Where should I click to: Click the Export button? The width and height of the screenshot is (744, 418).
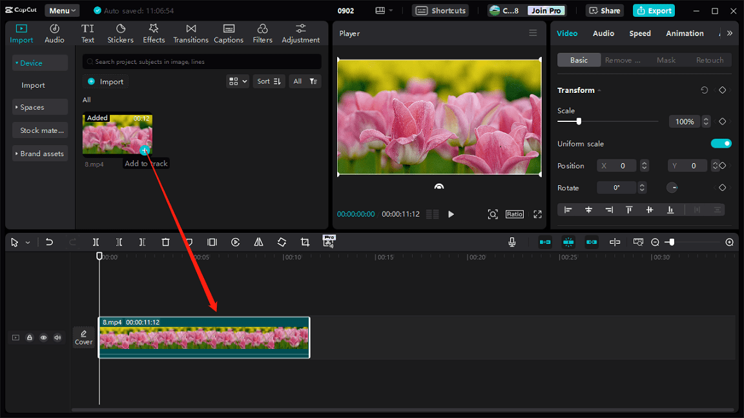point(654,10)
